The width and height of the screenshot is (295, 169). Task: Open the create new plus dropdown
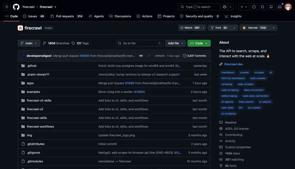244,7
